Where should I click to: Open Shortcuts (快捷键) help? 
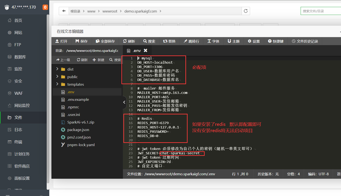[275, 41]
